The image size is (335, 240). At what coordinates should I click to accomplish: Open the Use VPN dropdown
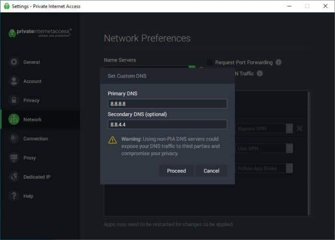(x=265, y=148)
